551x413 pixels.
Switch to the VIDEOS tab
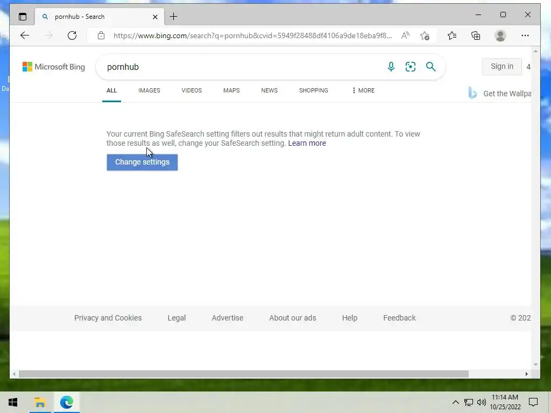(192, 90)
